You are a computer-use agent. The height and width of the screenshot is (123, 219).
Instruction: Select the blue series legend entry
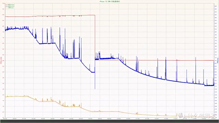(10, 6)
